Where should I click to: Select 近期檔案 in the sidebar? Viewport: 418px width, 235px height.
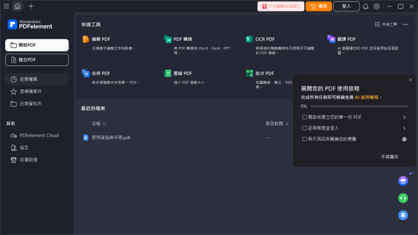point(37,80)
